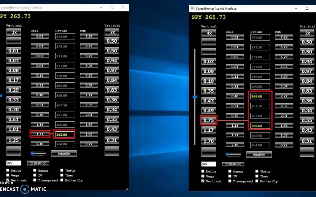
Task: Select the 1.46 put price in right window
Action: (284, 125)
